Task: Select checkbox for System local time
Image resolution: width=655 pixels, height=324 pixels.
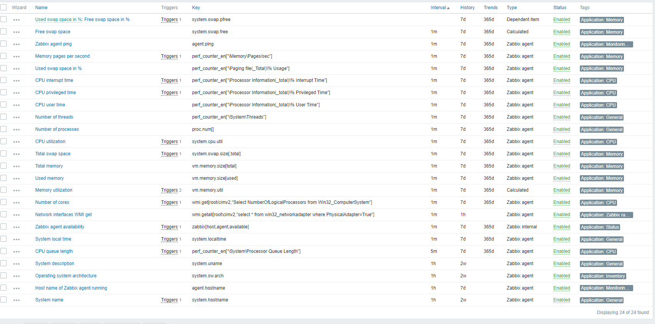Action: (x=3, y=239)
